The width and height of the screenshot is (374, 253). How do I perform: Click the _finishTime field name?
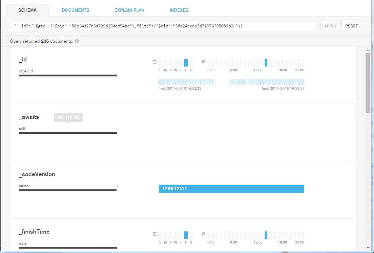pyautogui.click(x=34, y=232)
